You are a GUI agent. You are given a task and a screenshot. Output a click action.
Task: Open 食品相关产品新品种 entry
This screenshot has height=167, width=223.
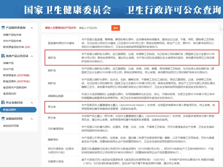[15, 87]
